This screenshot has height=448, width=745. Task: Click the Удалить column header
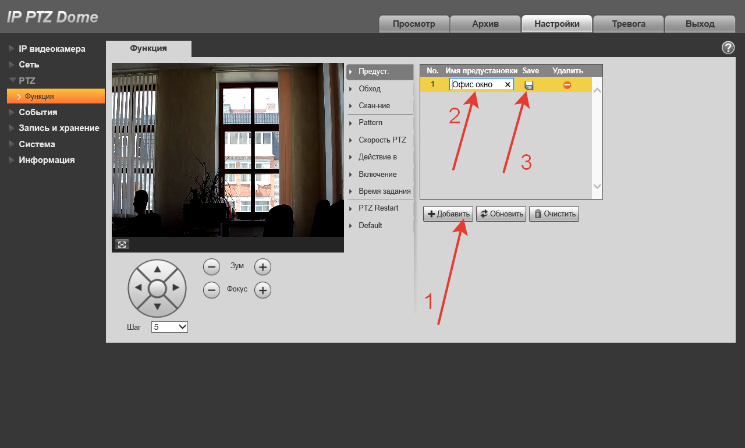(567, 70)
